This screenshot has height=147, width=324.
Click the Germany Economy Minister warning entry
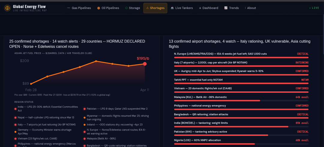pyautogui.click(x=44, y=131)
